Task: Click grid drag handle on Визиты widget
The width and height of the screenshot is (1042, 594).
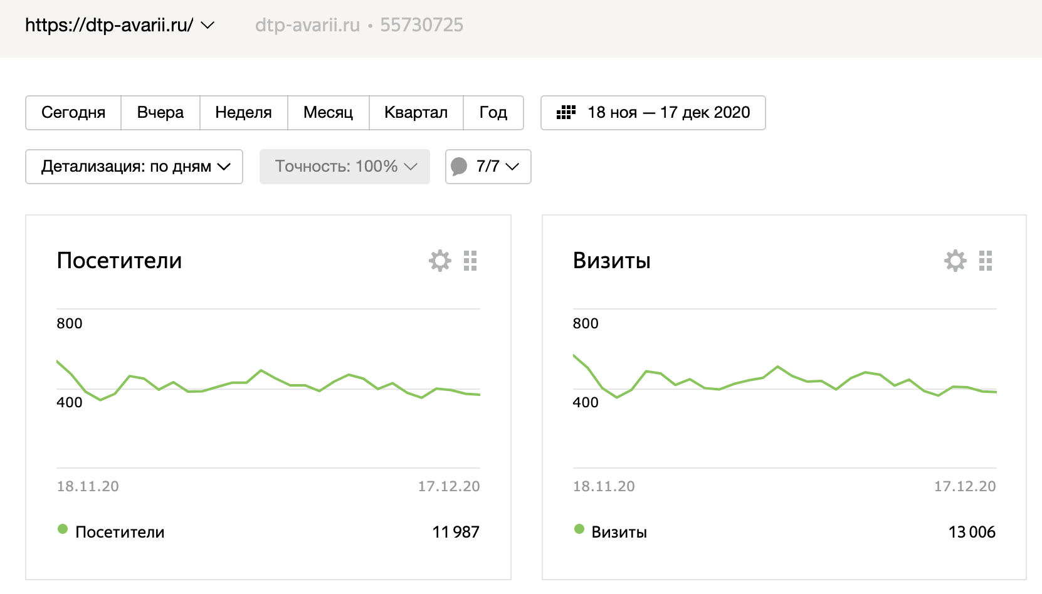Action: [x=986, y=261]
